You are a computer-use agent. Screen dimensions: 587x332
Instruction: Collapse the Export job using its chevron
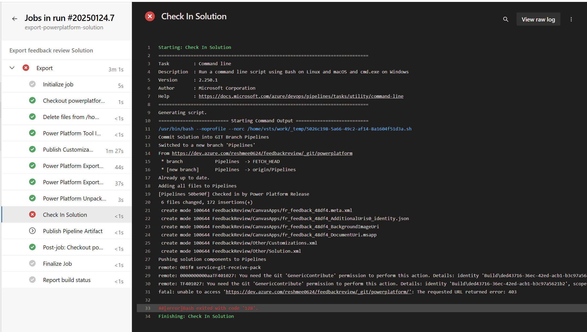click(12, 68)
